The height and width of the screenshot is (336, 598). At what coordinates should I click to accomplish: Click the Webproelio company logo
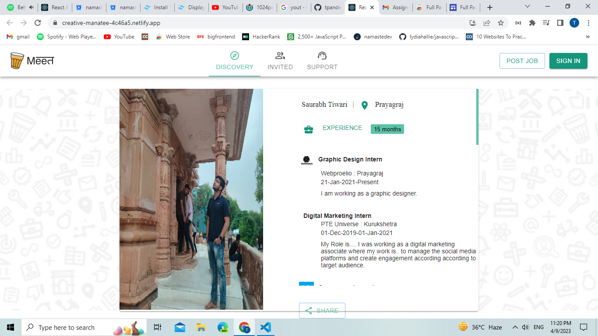pos(306,160)
